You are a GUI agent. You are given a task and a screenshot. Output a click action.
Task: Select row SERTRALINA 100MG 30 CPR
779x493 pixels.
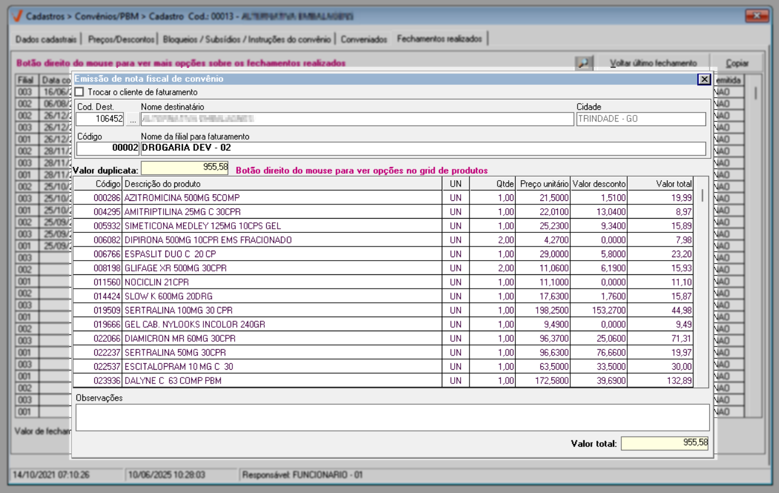pos(384,310)
